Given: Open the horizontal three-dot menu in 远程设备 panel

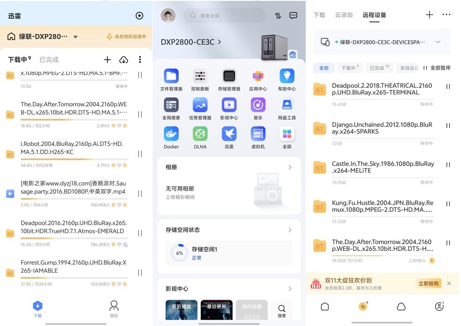Looking at the screenshot, I should (446, 14).
